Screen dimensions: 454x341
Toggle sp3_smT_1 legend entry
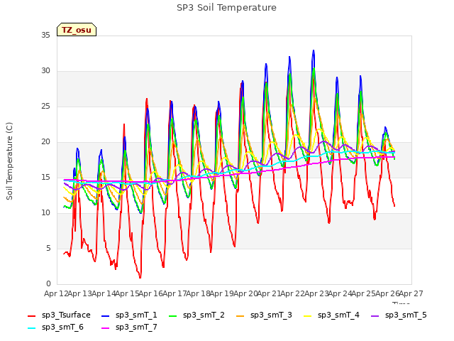129,315
